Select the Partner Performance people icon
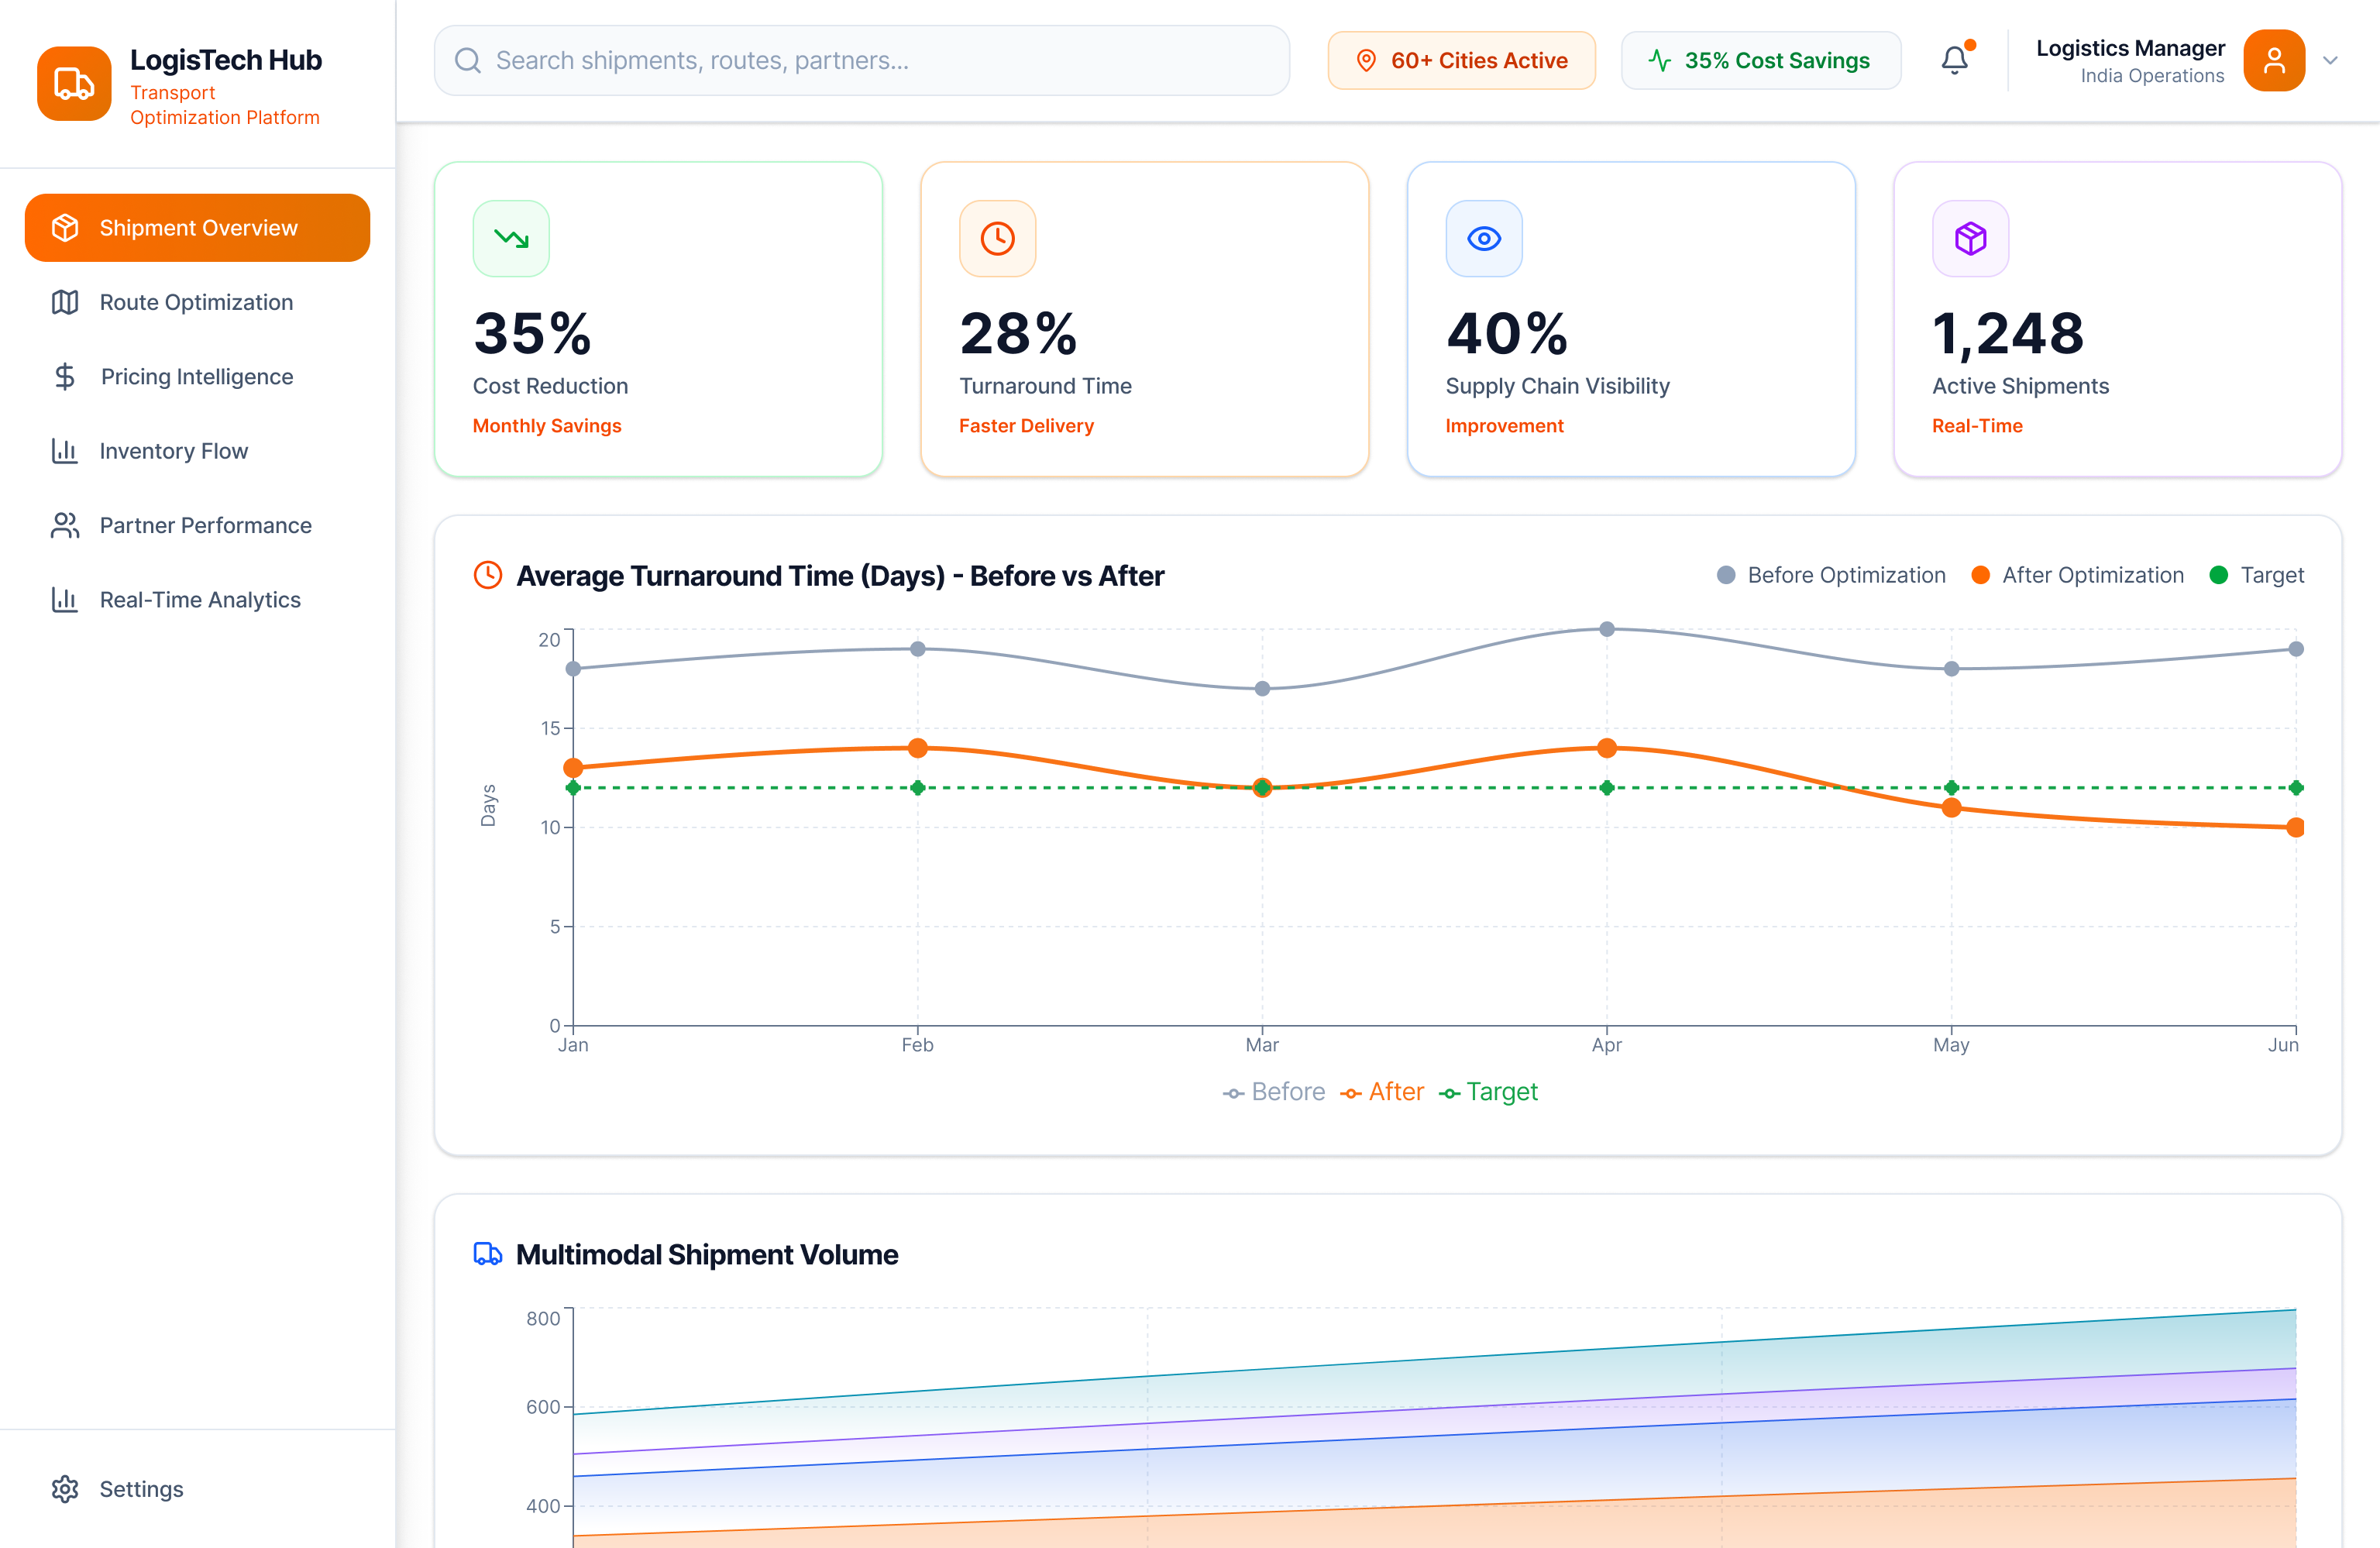Screen dimensions: 2380x1548 pos(65,525)
